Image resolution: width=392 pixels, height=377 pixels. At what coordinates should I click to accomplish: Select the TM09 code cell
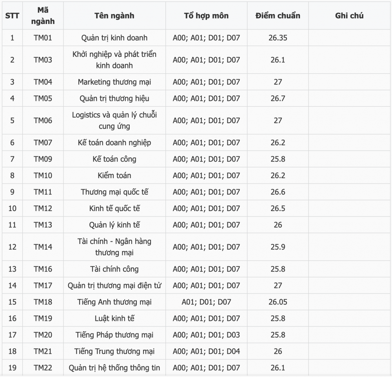pos(43,159)
